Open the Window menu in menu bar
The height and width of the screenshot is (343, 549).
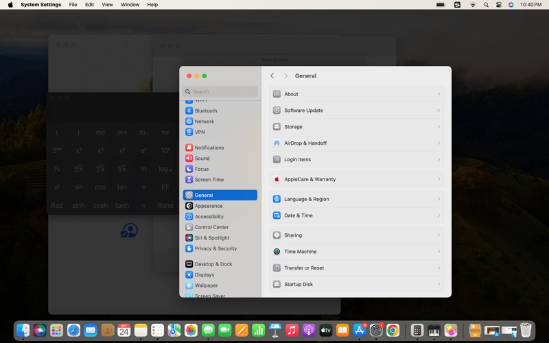130,5
